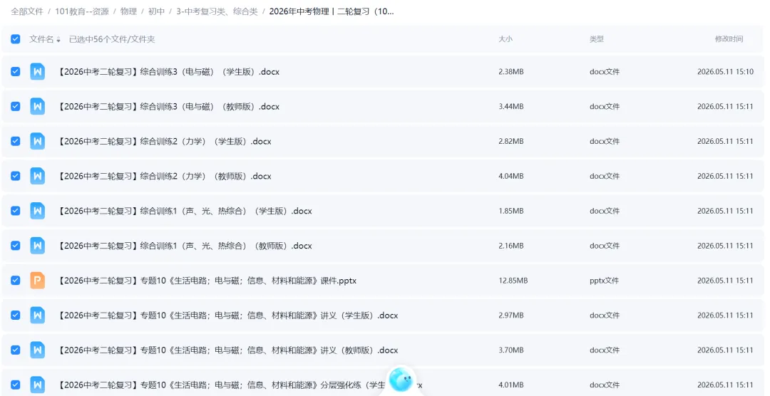Click Word icon of 综合训练3（电与磁）（学生版）
This screenshot has height=396, width=770.
coord(37,72)
